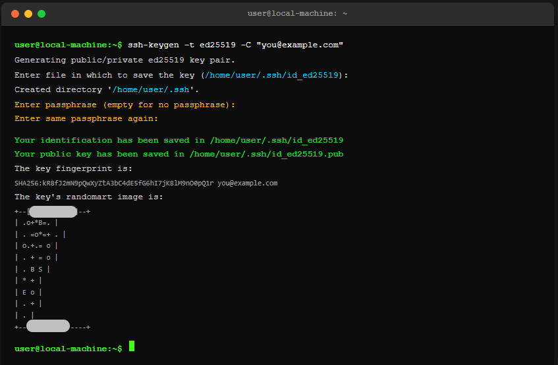This screenshot has width=558, height=365.
Task: Click 'The key fingerprint is:' text
Action: pyautogui.click(x=73, y=168)
